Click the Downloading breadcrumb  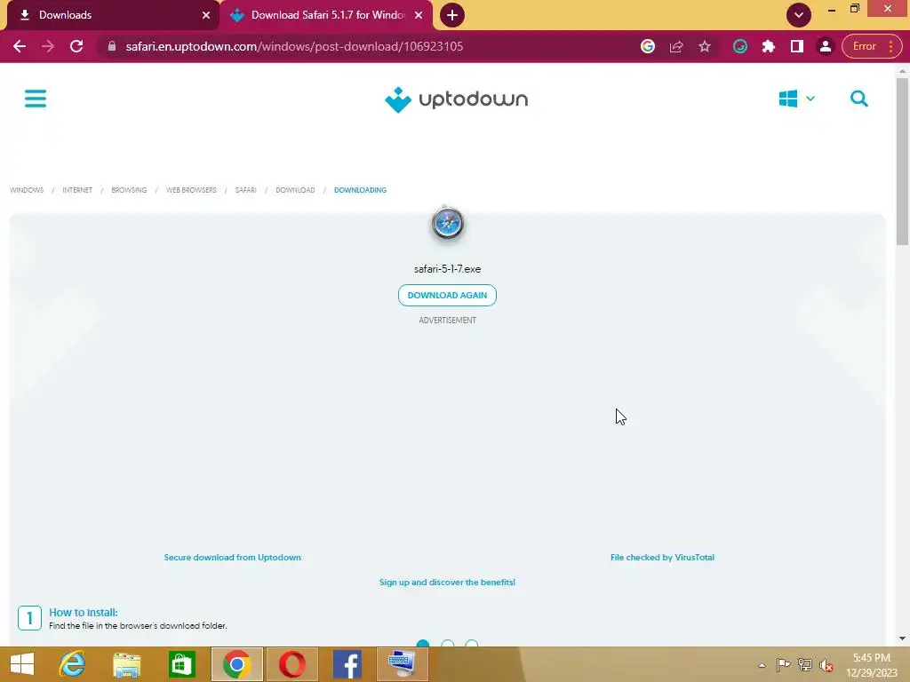360,190
